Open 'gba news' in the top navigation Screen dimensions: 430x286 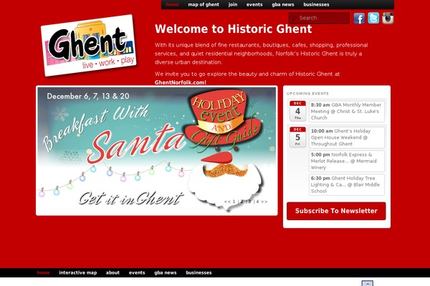pos(283,4)
